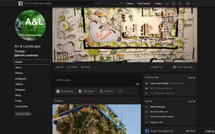Expand the account dropdown arrow
Screen dimensions: 215x134
194,3
